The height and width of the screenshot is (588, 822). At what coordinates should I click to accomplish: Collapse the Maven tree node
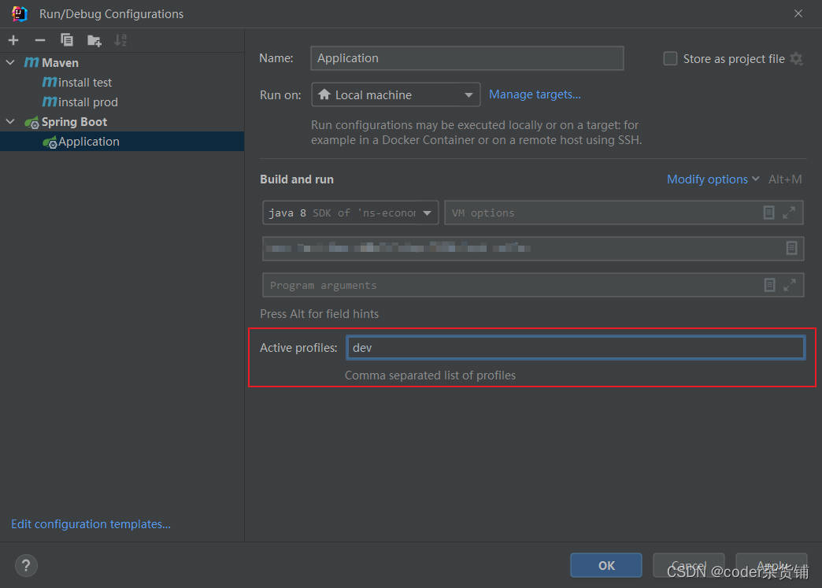(x=10, y=62)
